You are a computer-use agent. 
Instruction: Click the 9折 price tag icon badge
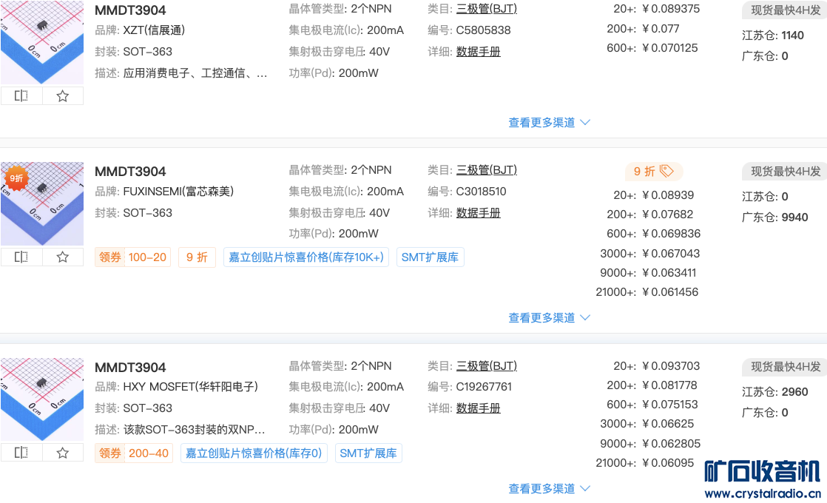(x=653, y=172)
